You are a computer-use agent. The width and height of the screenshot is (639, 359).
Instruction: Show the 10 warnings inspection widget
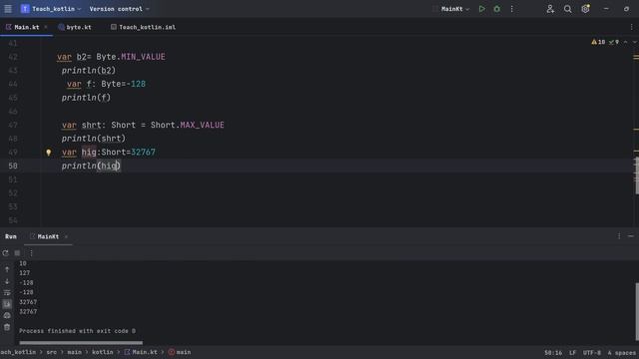point(598,42)
